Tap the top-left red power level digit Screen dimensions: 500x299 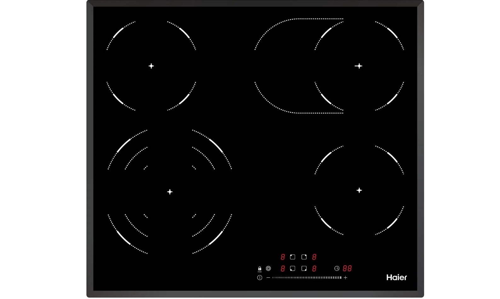pos(283,257)
